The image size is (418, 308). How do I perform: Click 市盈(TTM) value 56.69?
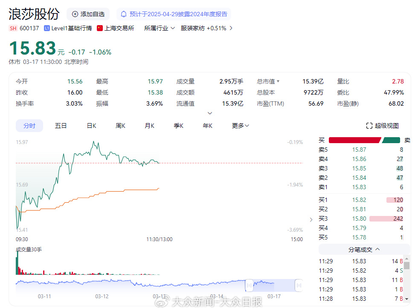(x=316, y=104)
